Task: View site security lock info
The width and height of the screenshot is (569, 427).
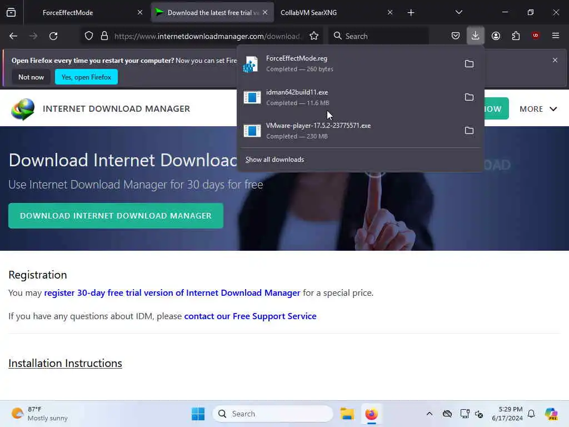Action: click(104, 36)
